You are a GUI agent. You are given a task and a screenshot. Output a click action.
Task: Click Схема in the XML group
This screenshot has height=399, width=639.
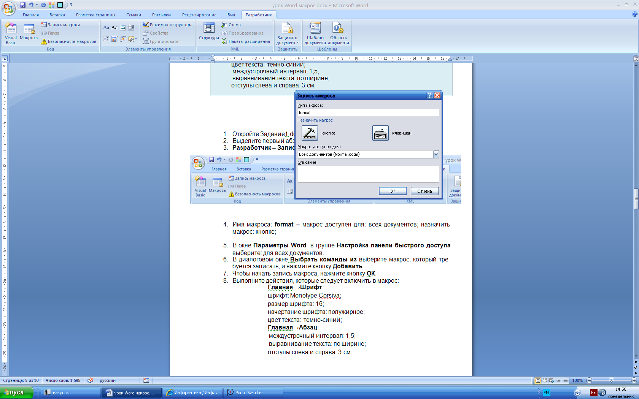point(231,25)
